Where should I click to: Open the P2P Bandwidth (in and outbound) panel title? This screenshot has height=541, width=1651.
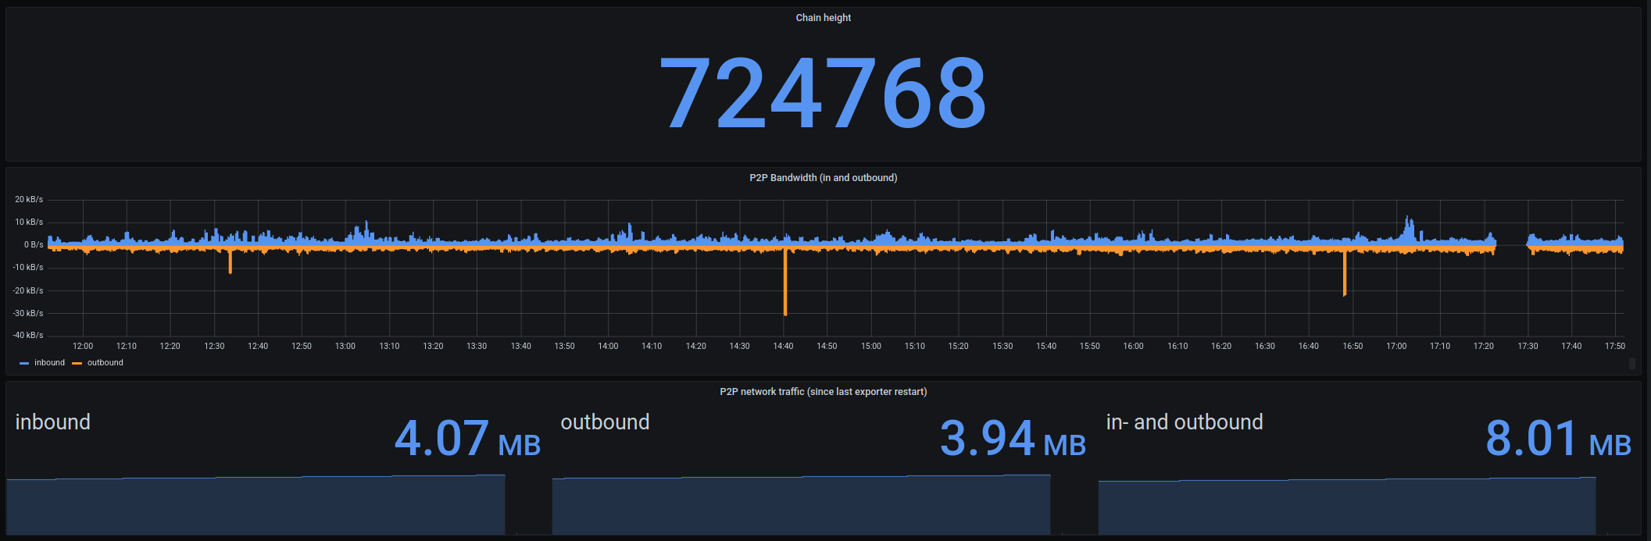tap(823, 178)
